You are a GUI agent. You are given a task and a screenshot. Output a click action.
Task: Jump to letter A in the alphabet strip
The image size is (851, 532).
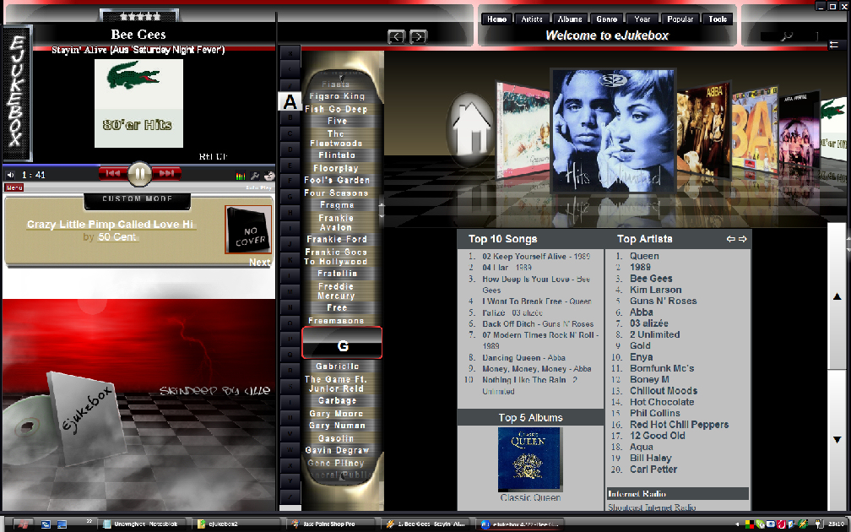[290, 101]
